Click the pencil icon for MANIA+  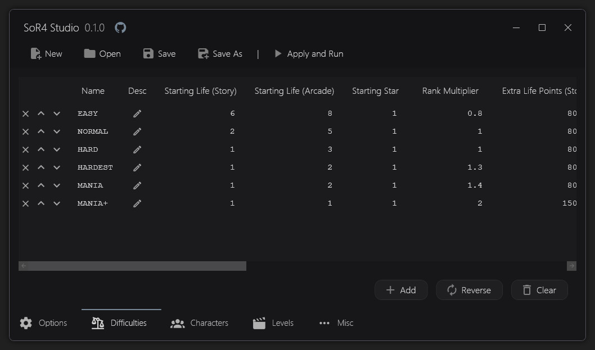coord(137,203)
